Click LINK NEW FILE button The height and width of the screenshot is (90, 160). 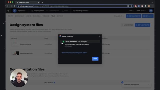coord(127,25)
